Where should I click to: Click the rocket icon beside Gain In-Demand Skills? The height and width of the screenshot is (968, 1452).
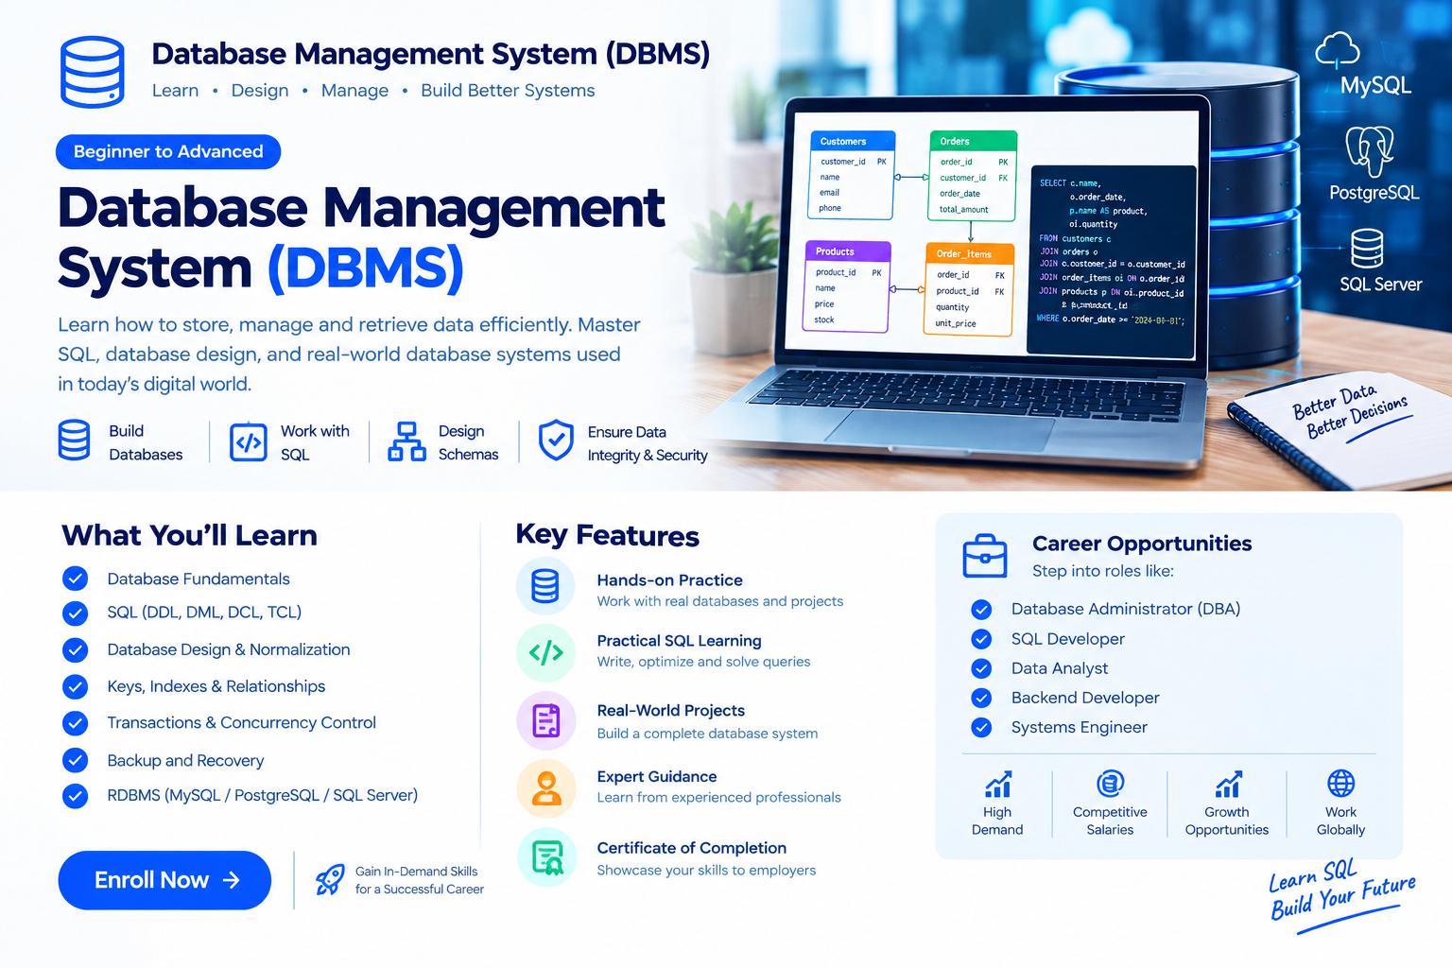click(x=330, y=879)
